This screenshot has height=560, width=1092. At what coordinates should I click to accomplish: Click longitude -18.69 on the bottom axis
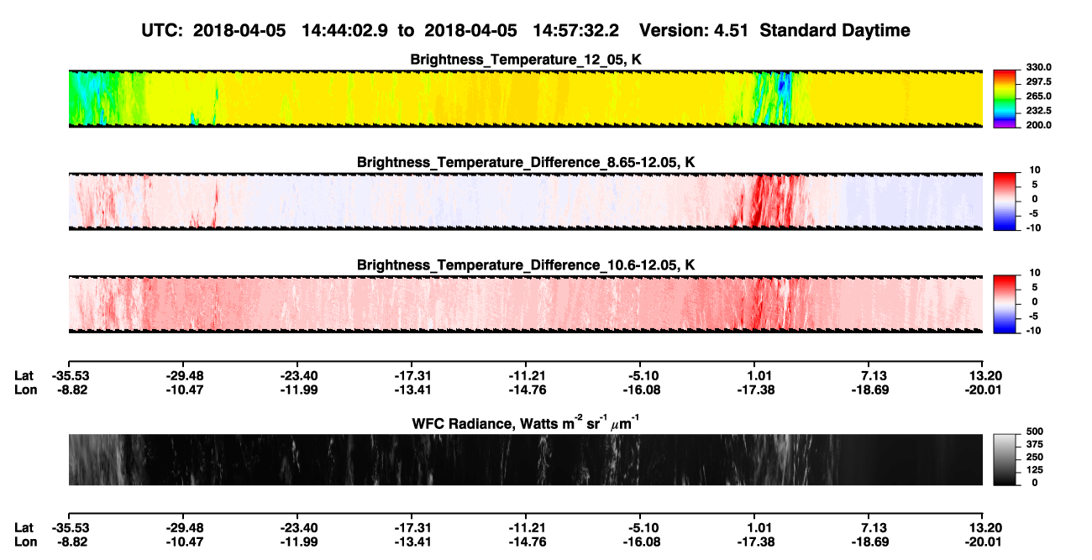coord(869,542)
